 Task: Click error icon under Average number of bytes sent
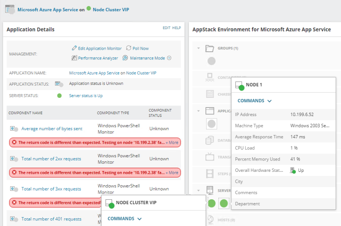coord(14,142)
